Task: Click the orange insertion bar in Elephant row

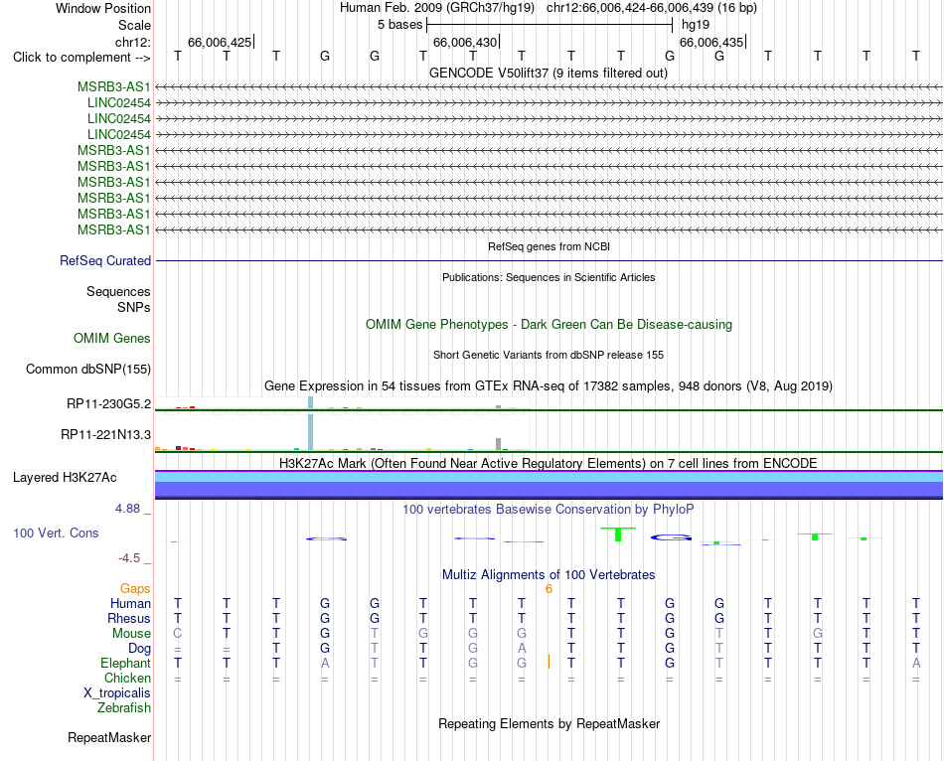Action: pos(549,662)
